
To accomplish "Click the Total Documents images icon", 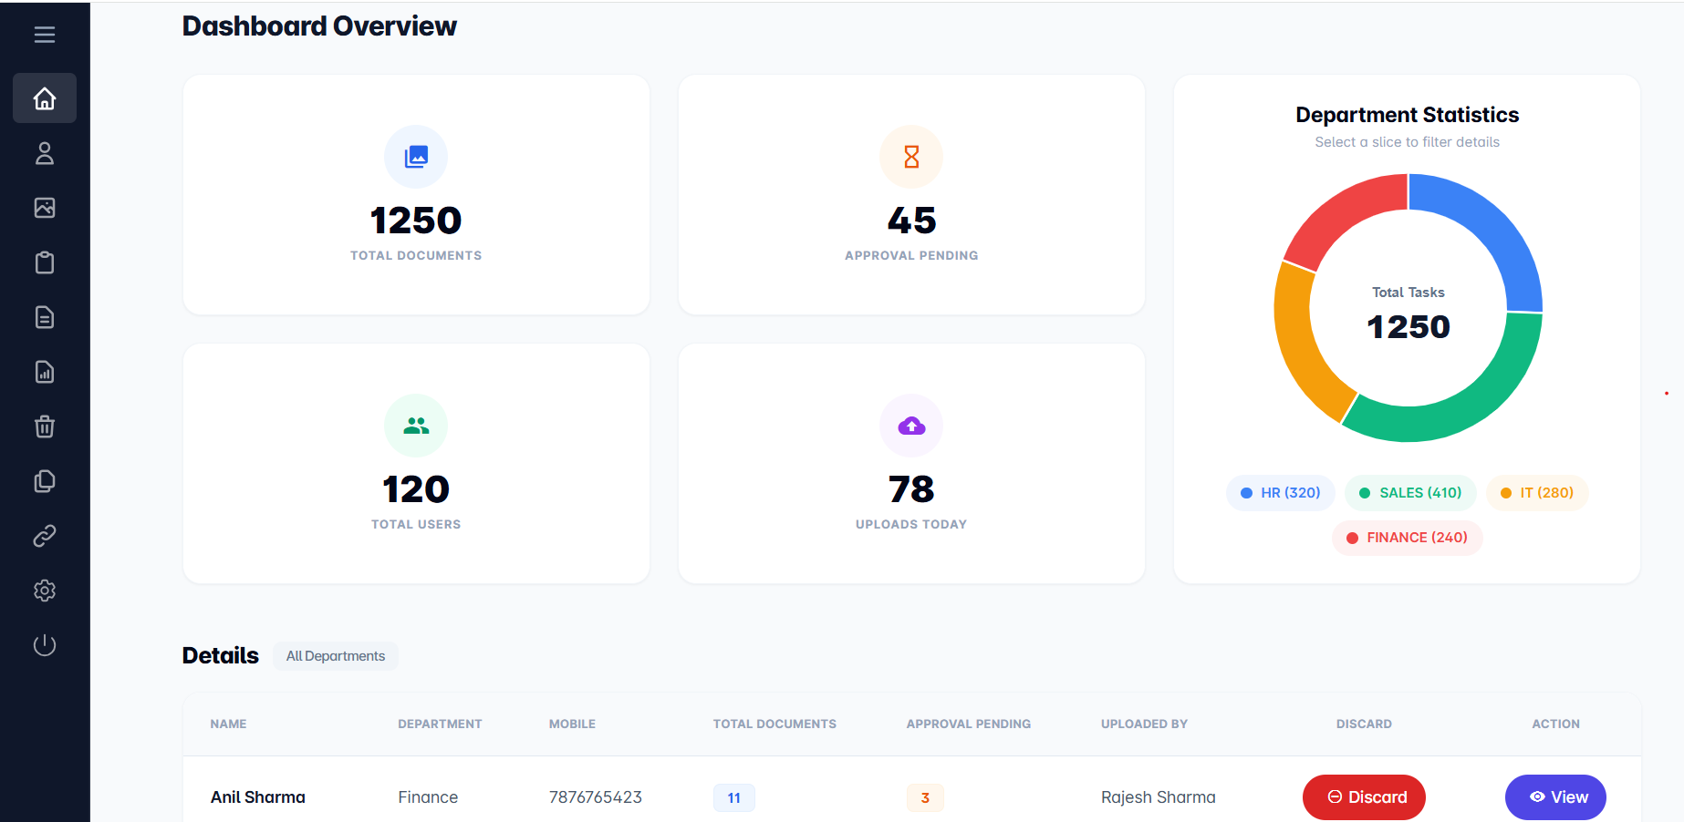I will 416,157.
